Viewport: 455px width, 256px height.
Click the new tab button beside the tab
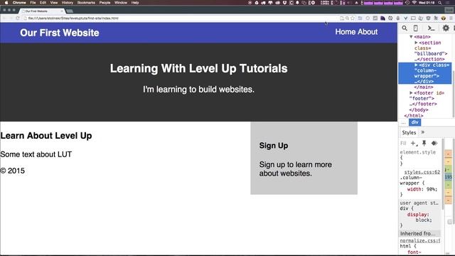pyautogui.click(x=70, y=11)
